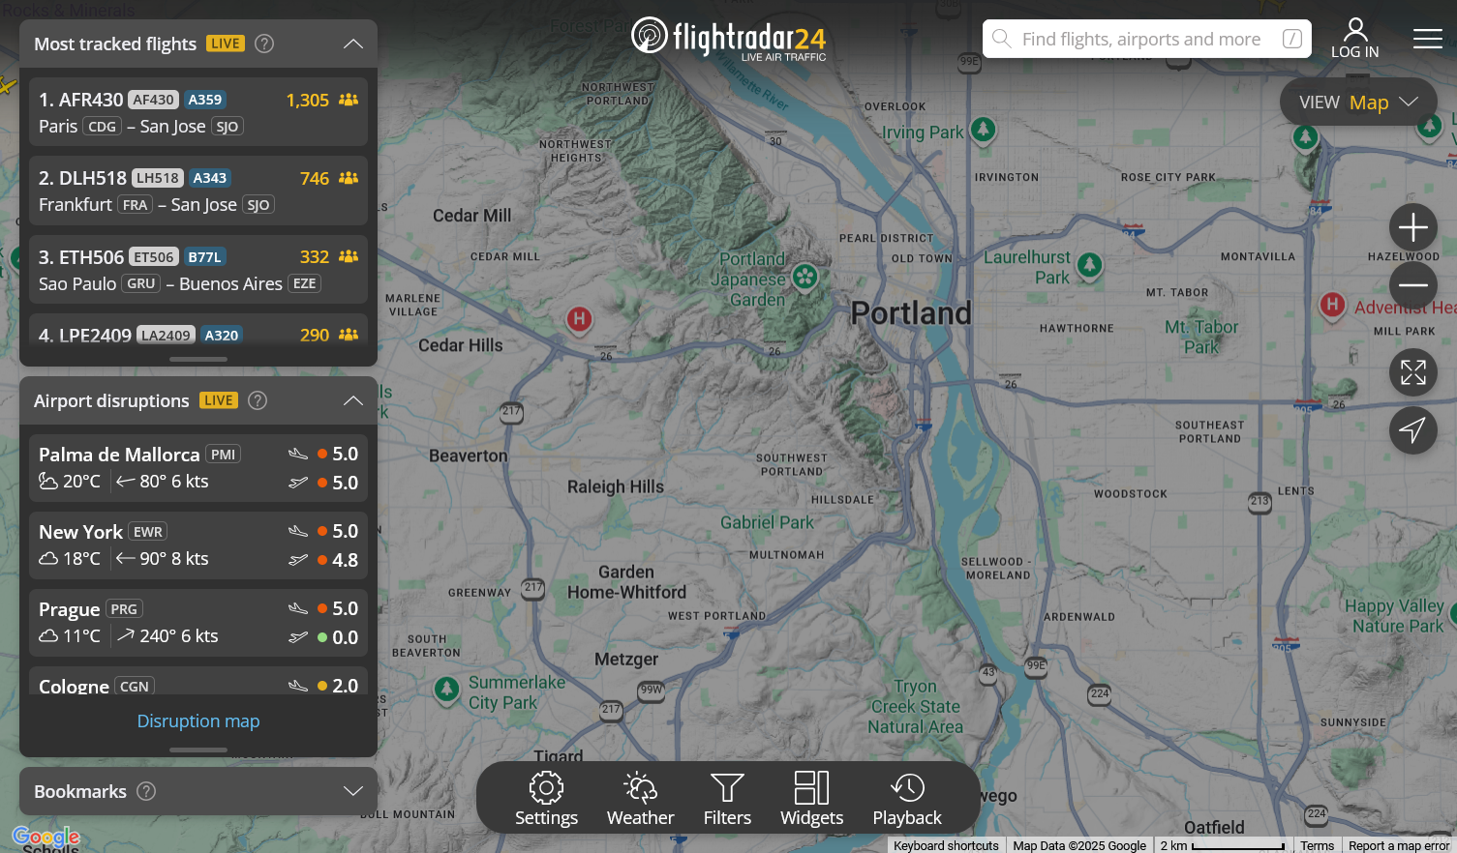Open Cologne CGN disruption entry

coord(198,680)
